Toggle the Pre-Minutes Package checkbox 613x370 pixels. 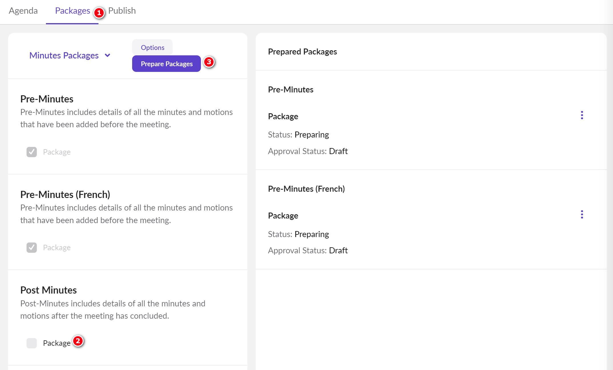point(32,152)
